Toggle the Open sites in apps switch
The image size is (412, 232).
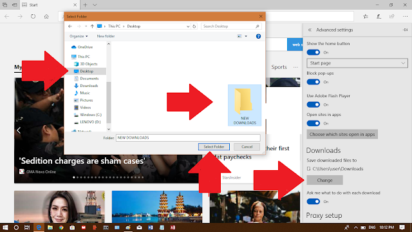[x=314, y=123]
